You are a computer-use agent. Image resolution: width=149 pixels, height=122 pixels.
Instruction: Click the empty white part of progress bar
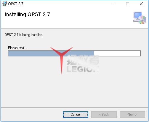(117, 53)
